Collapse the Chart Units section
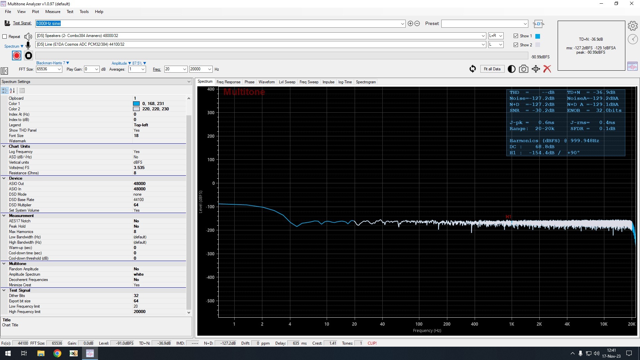Viewport: 640px width, 360px height. (4, 146)
